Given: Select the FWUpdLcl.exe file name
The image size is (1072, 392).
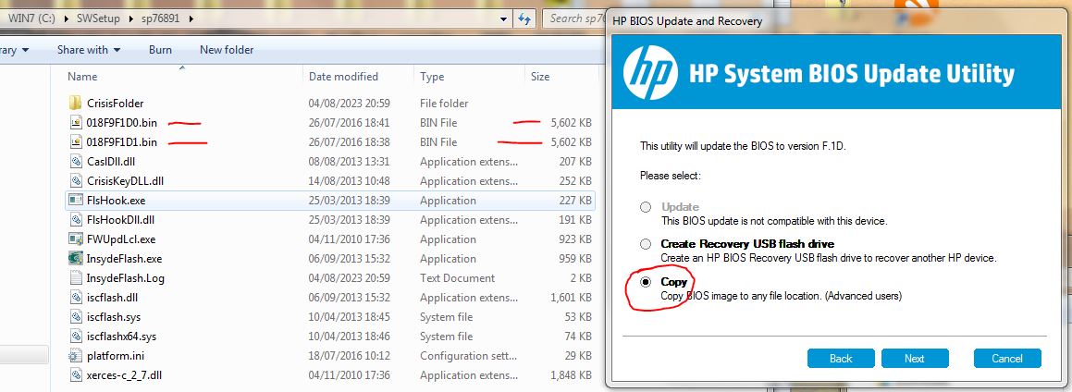Looking at the screenshot, I should pos(121,239).
